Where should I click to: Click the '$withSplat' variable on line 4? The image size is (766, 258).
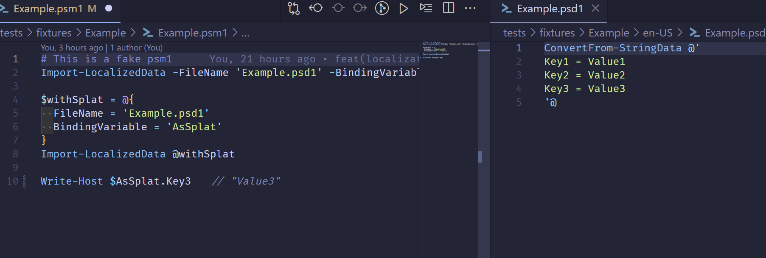pyautogui.click(x=72, y=100)
